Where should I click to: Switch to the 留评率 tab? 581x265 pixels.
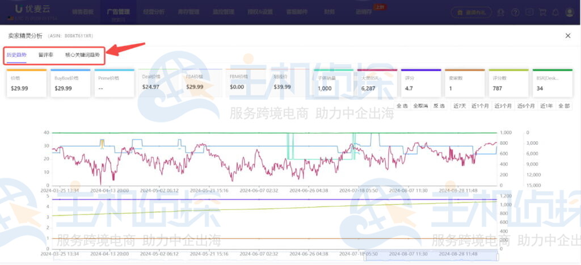coord(46,56)
